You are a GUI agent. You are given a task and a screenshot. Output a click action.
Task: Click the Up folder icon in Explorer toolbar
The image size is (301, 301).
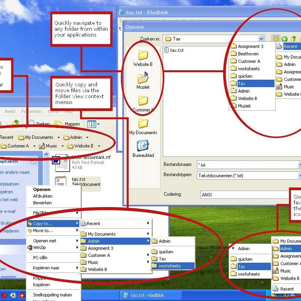[x=16, y=123]
